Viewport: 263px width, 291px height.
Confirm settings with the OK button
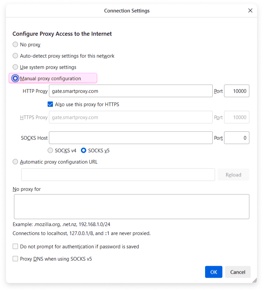coord(213,272)
